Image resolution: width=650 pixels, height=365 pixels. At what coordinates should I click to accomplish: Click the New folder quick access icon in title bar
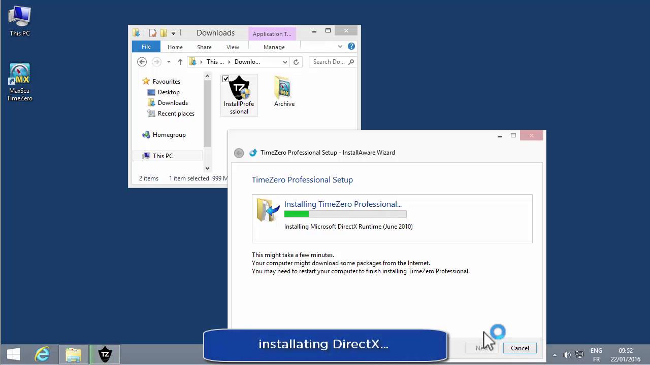164,33
